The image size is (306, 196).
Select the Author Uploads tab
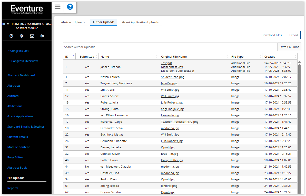103,22
